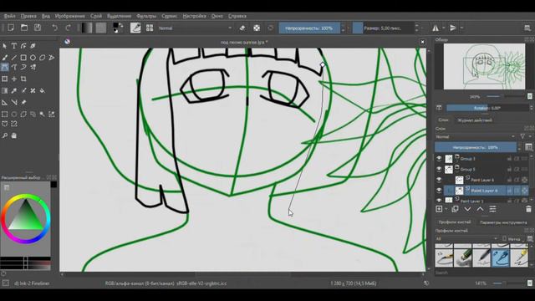This screenshot has height=301, width=535.
Task: Select the Ellipse shape tool
Action: tap(33, 58)
